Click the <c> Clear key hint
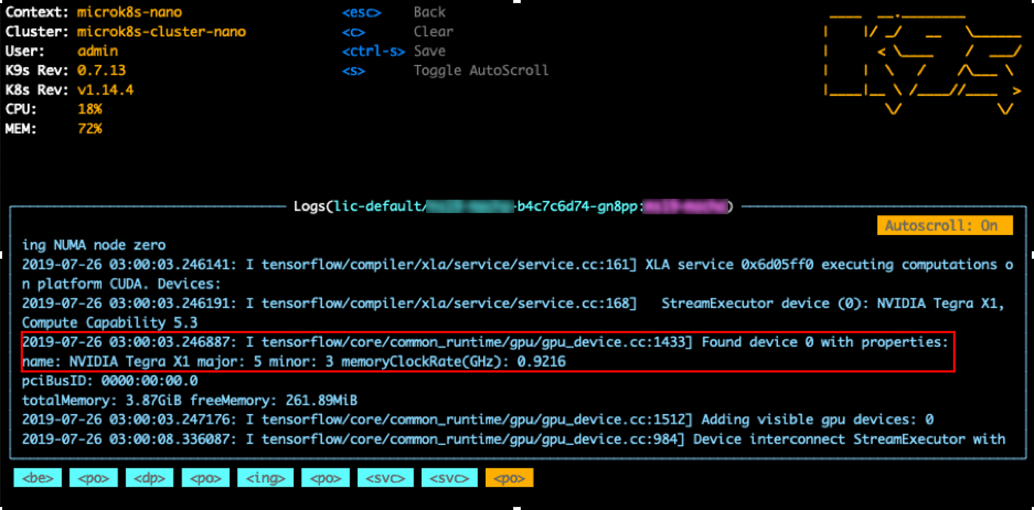The image size is (1034, 510). [x=397, y=32]
